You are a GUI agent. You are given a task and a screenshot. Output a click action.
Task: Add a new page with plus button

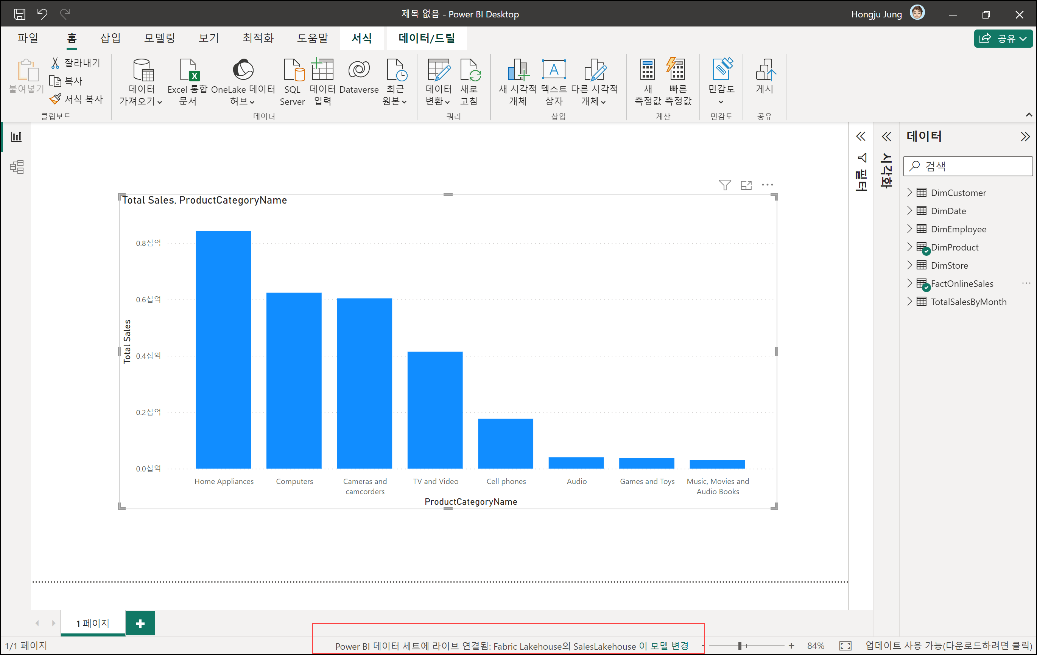[140, 623]
